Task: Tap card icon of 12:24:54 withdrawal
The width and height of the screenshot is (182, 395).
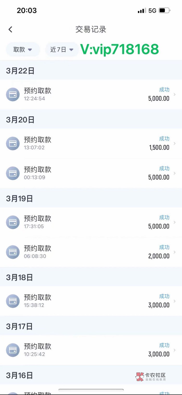Action: pos(13,94)
